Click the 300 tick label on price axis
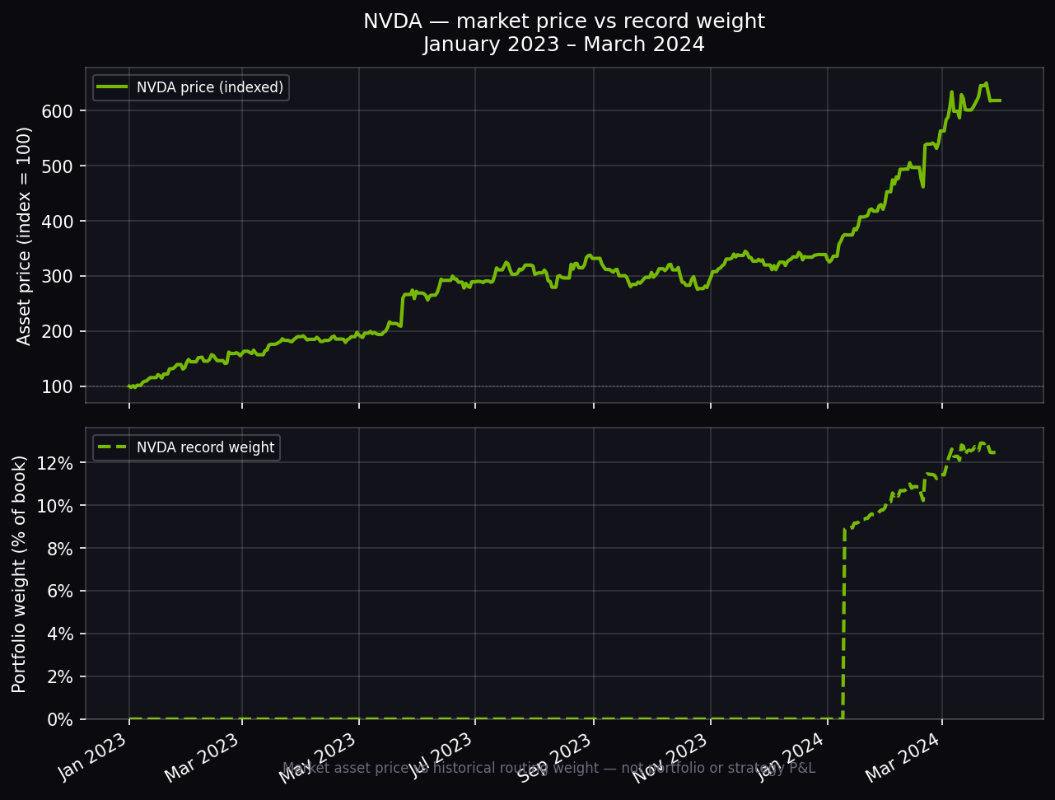1055x800 pixels. click(x=58, y=277)
